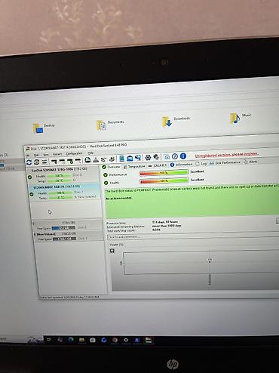Open the File Explorer taskbar icon
This screenshot has width=279, height=373.
click(81, 340)
